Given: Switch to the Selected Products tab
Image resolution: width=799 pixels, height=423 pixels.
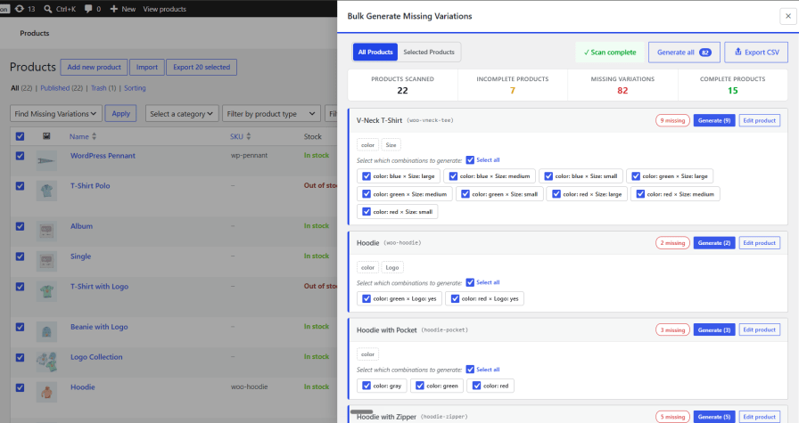Looking at the screenshot, I should 429,52.
